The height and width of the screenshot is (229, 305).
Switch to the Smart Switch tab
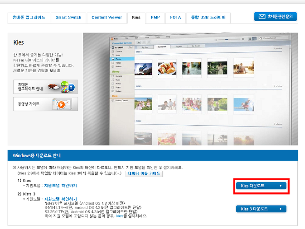tap(68, 18)
